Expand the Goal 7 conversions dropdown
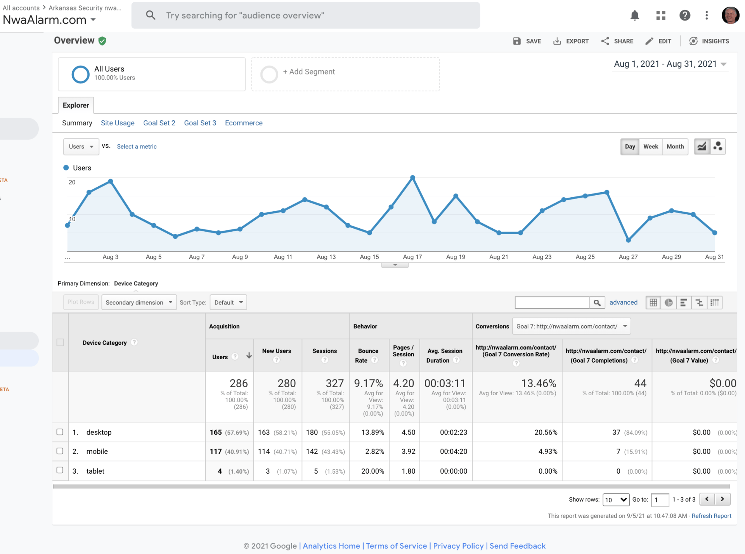Viewport: 745px width, 554px height. tap(571, 326)
